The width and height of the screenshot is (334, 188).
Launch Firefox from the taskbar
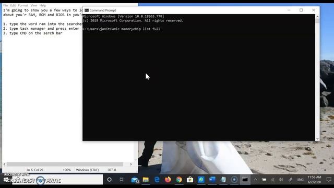[x=168, y=180]
